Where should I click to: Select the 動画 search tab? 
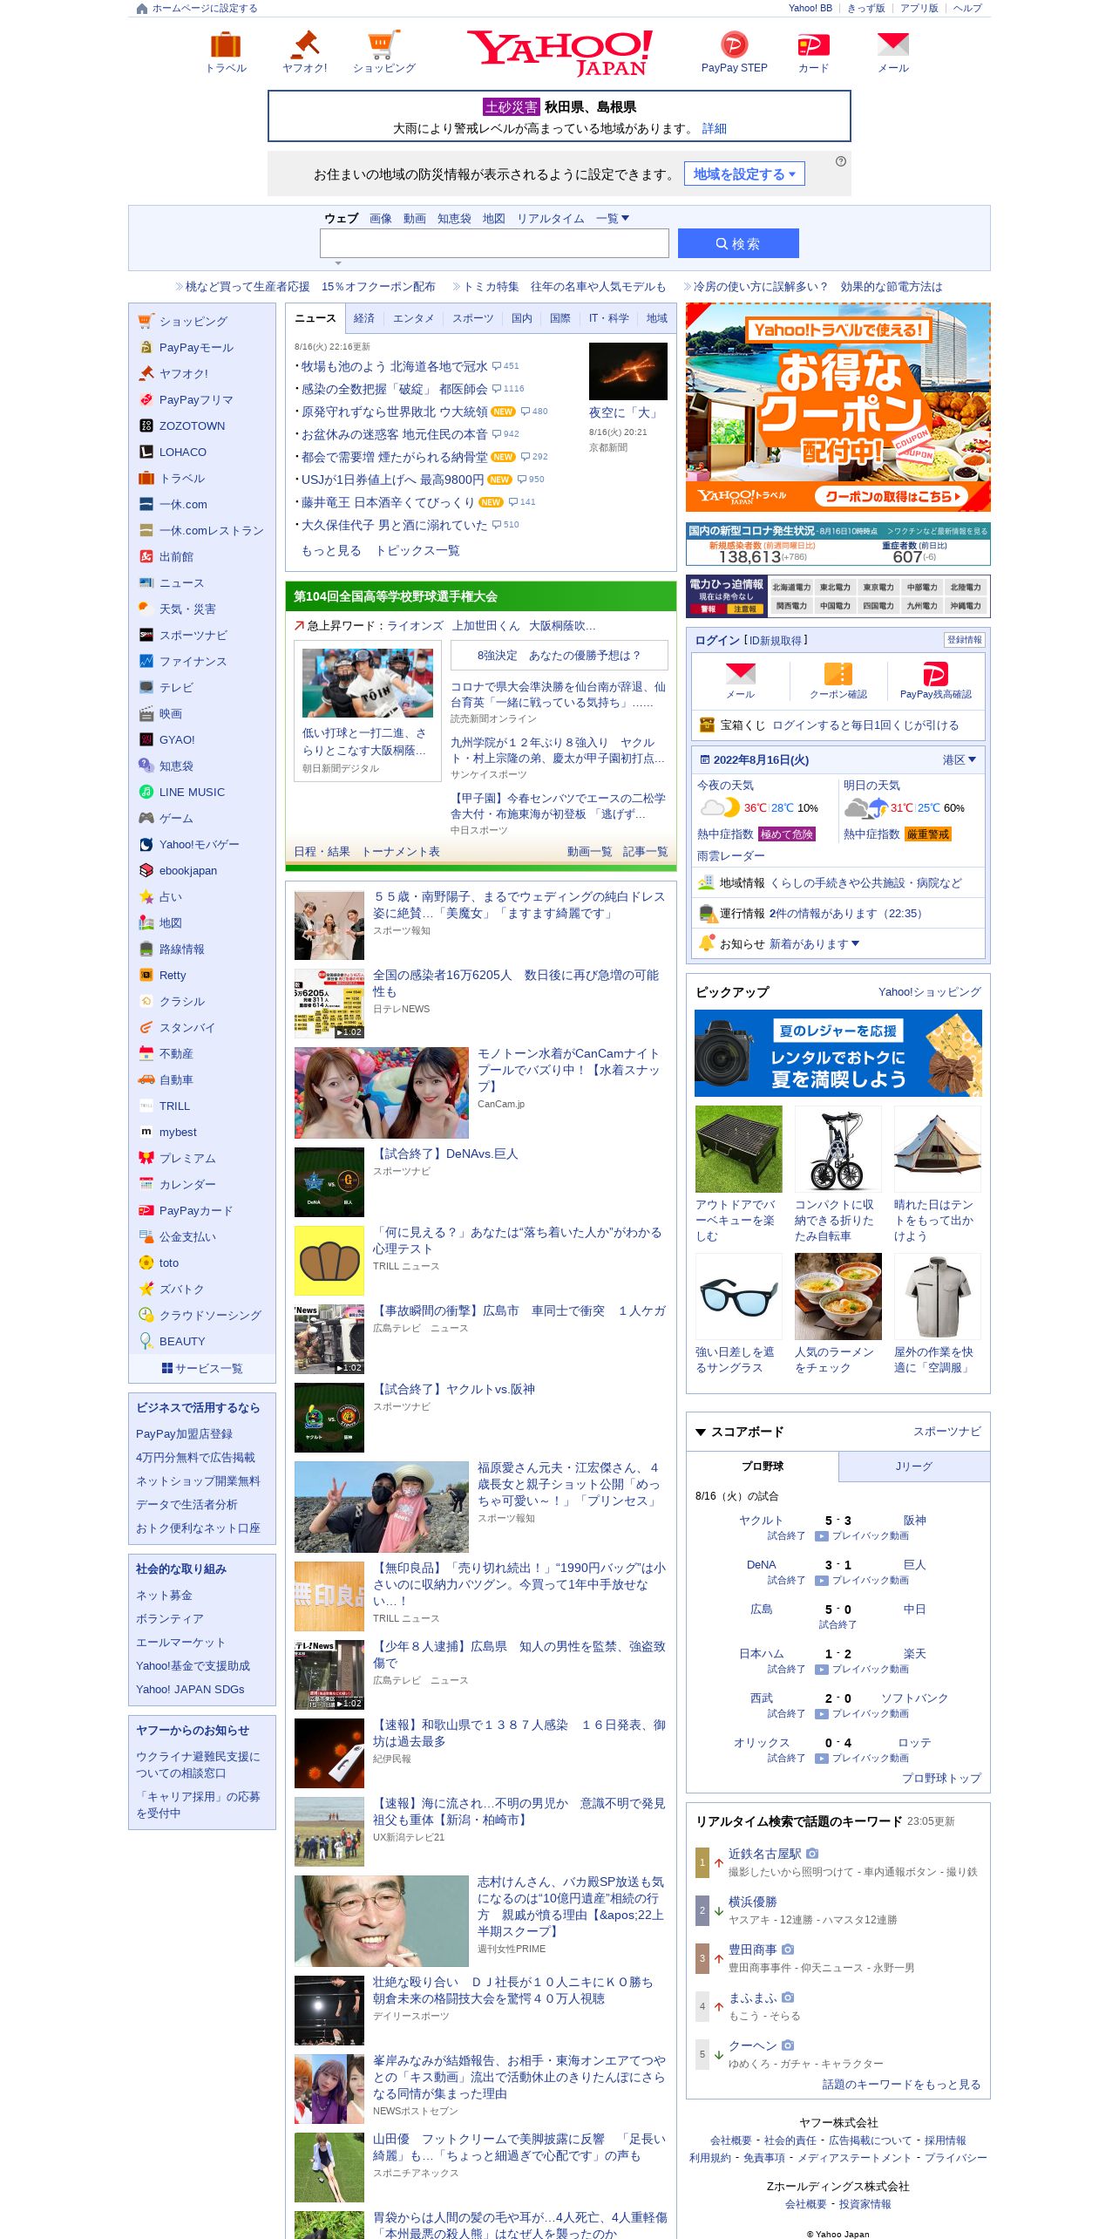coord(415,218)
